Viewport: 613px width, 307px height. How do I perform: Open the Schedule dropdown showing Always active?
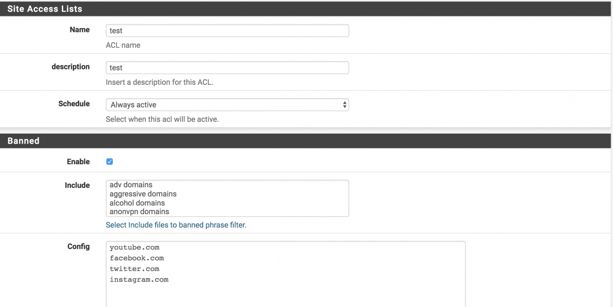(227, 104)
